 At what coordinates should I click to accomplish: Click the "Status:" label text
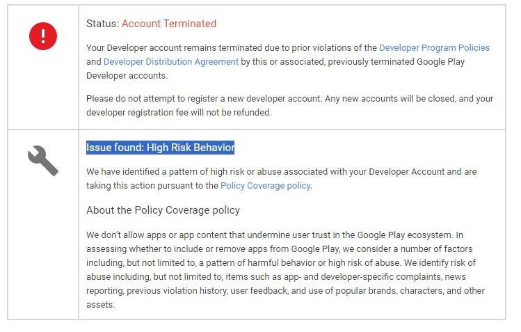[x=102, y=24]
